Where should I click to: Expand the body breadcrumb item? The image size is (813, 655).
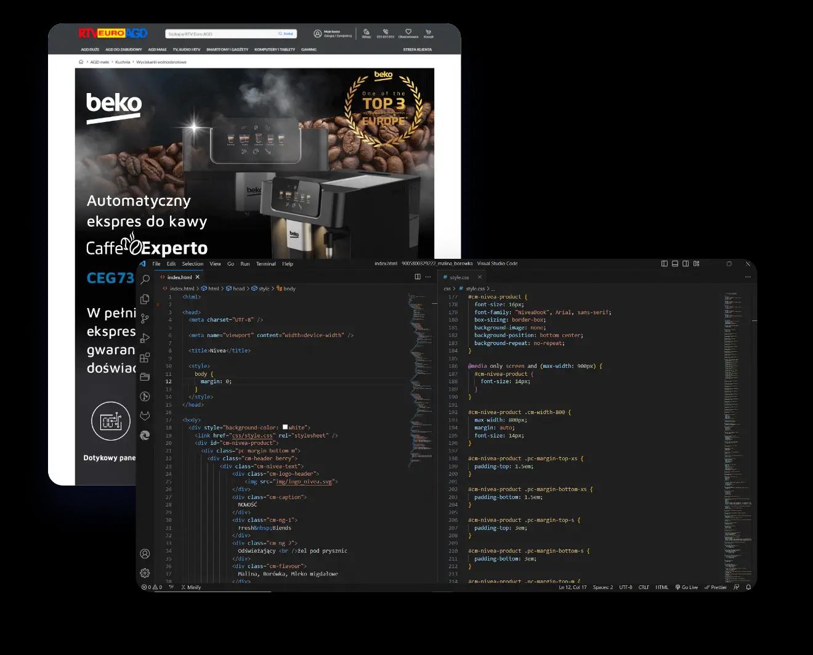click(x=289, y=288)
